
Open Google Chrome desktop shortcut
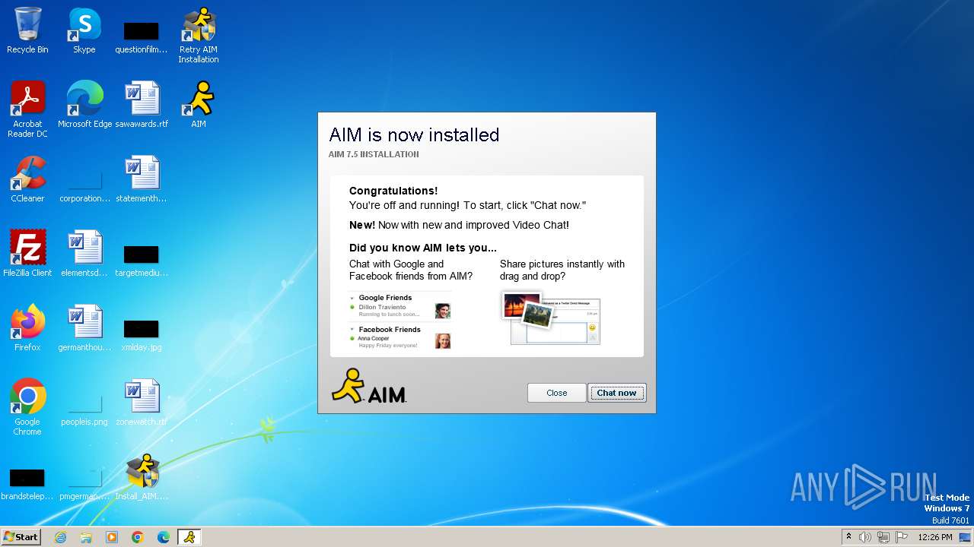coord(27,408)
